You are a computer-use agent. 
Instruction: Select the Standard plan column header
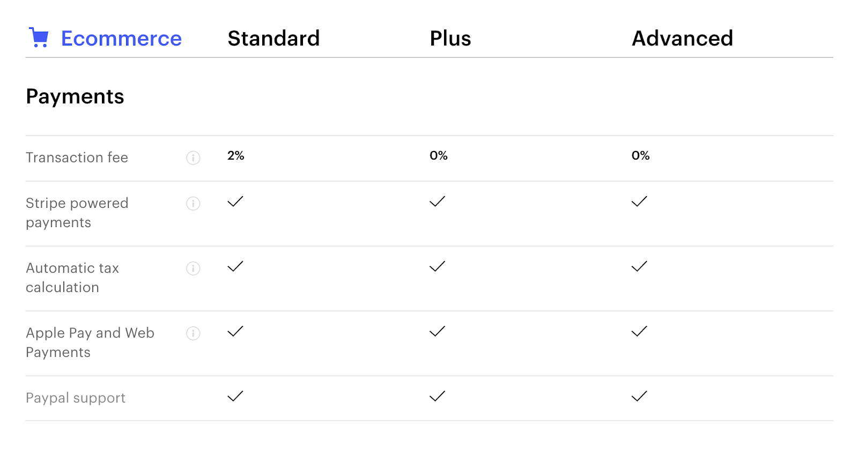pos(273,39)
